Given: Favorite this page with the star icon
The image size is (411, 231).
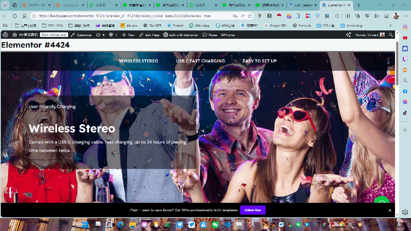Looking at the screenshot, I should (250, 16).
